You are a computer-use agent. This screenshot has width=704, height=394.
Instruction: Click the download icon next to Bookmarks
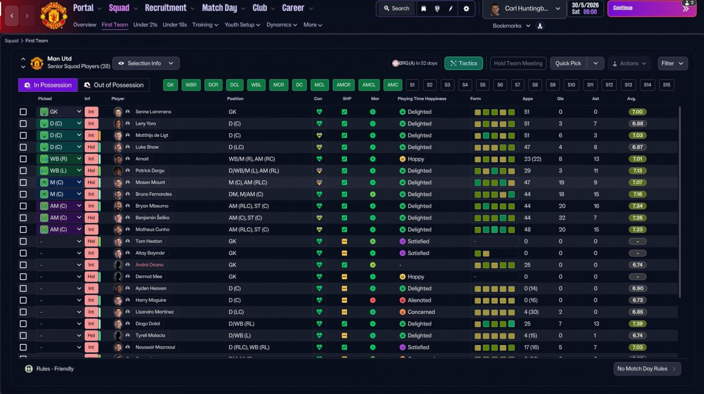[x=540, y=26]
